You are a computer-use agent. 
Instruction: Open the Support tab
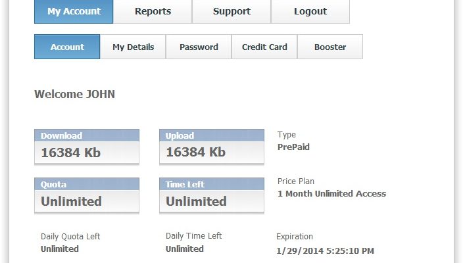[231, 11]
